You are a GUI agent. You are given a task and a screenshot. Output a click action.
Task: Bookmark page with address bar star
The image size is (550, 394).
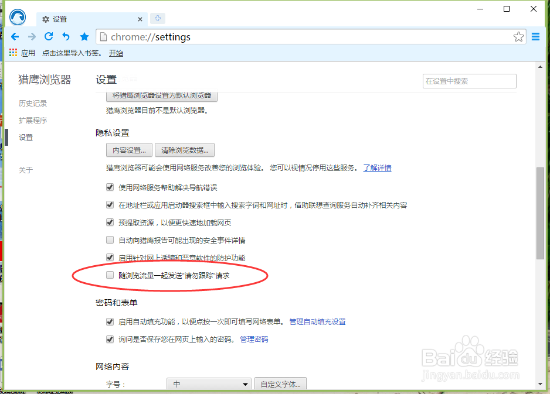point(518,37)
